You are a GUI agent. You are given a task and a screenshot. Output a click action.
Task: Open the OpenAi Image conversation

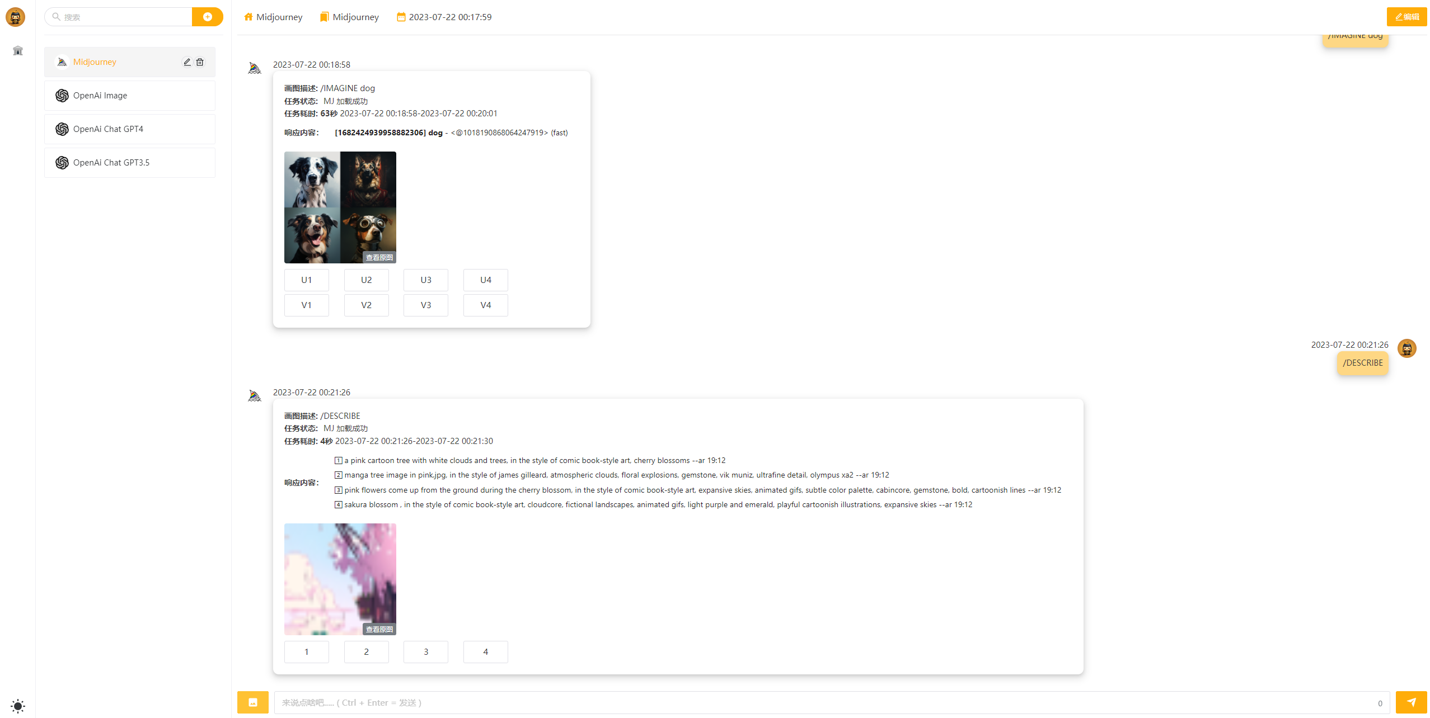tap(130, 96)
